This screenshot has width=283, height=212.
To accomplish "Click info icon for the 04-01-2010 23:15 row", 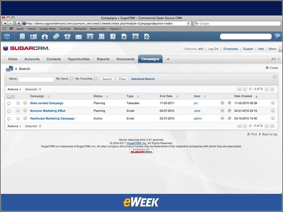I will 273,110.
